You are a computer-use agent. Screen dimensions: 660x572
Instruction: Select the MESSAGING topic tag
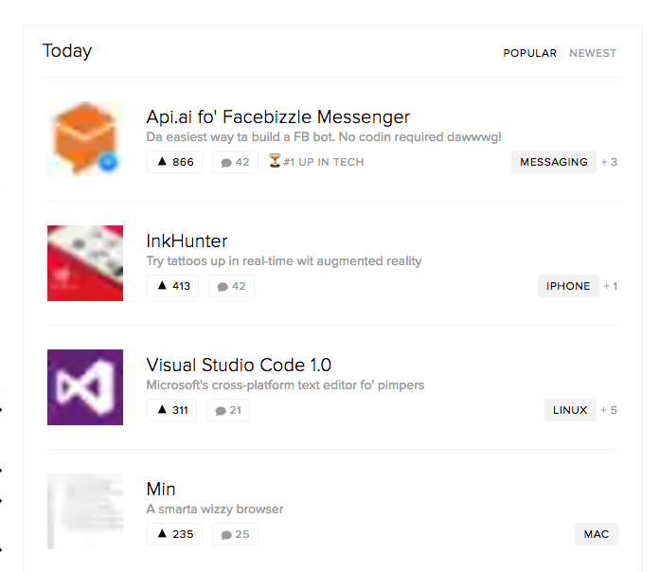click(x=554, y=162)
